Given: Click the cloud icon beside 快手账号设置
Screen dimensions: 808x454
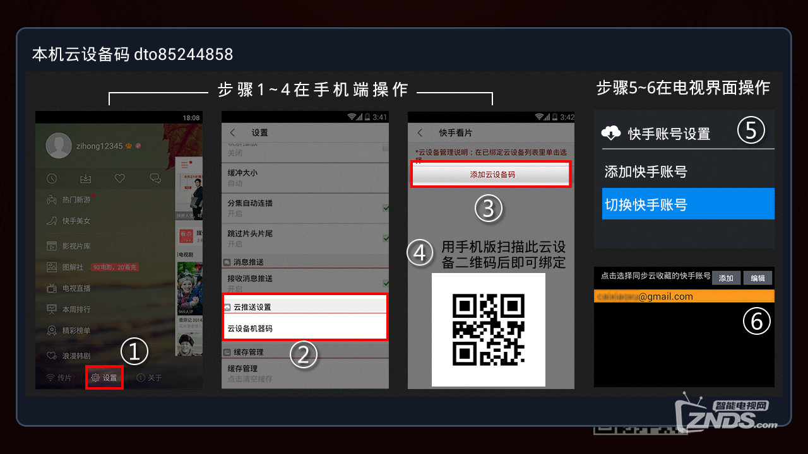Looking at the screenshot, I should (x=611, y=133).
